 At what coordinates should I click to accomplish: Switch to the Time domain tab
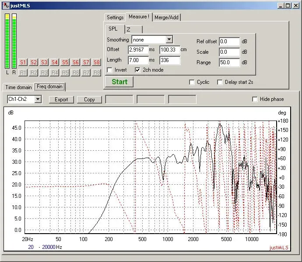coord(18,87)
